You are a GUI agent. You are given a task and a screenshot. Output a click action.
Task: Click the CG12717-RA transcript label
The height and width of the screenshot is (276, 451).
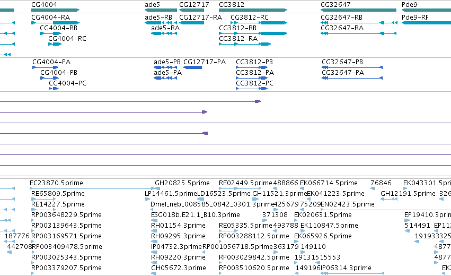tap(200, 18)
